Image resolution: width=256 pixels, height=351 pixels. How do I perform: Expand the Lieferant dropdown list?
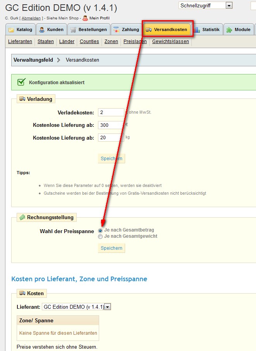pyautogui.click(x=108, y=307)
